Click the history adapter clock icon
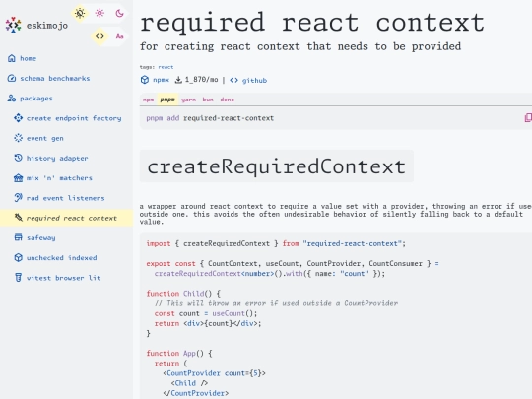 point(19,158)
